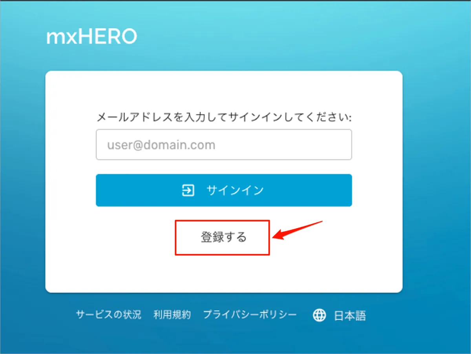This screenshot has height=354, width=471.
Task: Open the プライバシーポリシー link
Action: point(250,315)
